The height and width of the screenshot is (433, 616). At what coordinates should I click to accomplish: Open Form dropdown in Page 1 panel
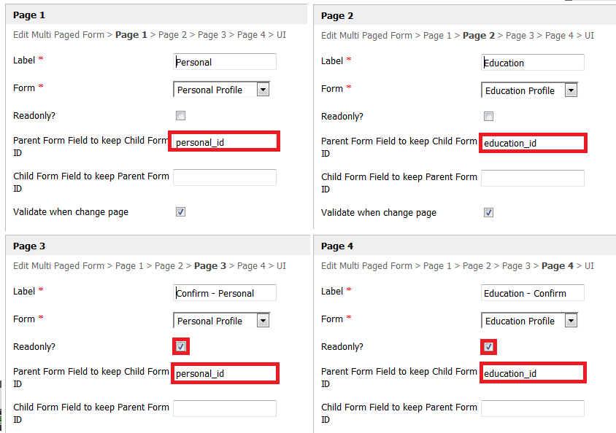click(x=263, y=90)
